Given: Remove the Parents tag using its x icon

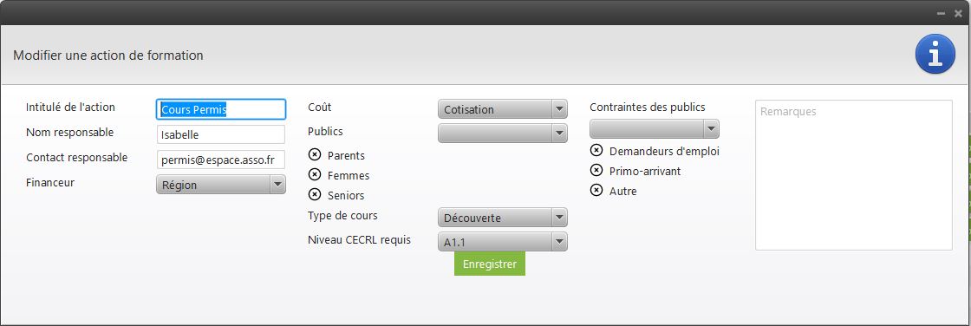Looking at the screenshot, I should click(x=315, y=155).
